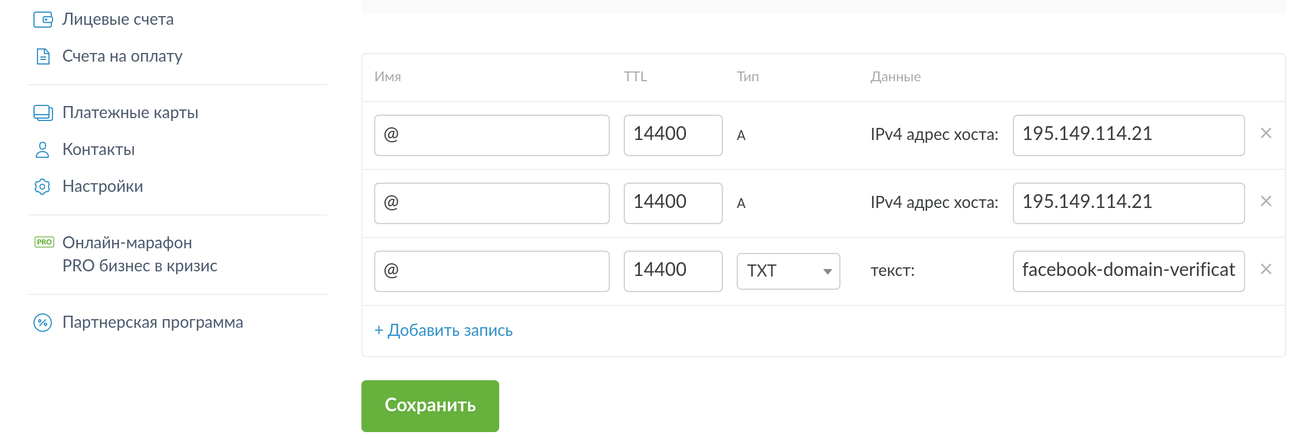1312x439 pixels.
Task: Open the TXT record type dropdown
Action: pos(788,271)
